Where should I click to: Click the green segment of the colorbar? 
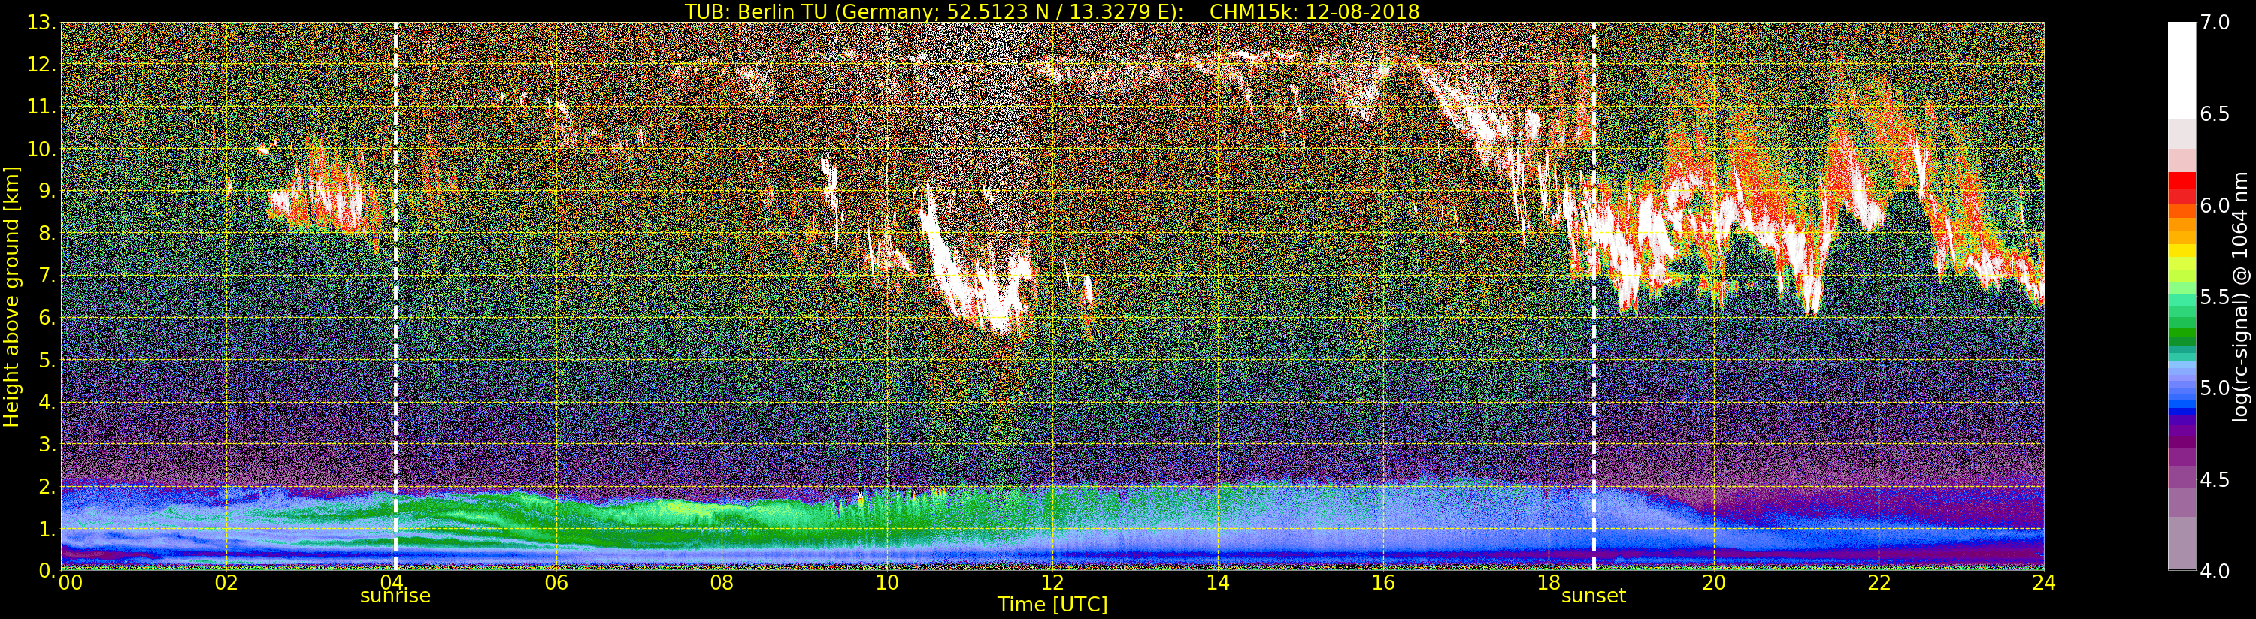[x=2182, y=333]
